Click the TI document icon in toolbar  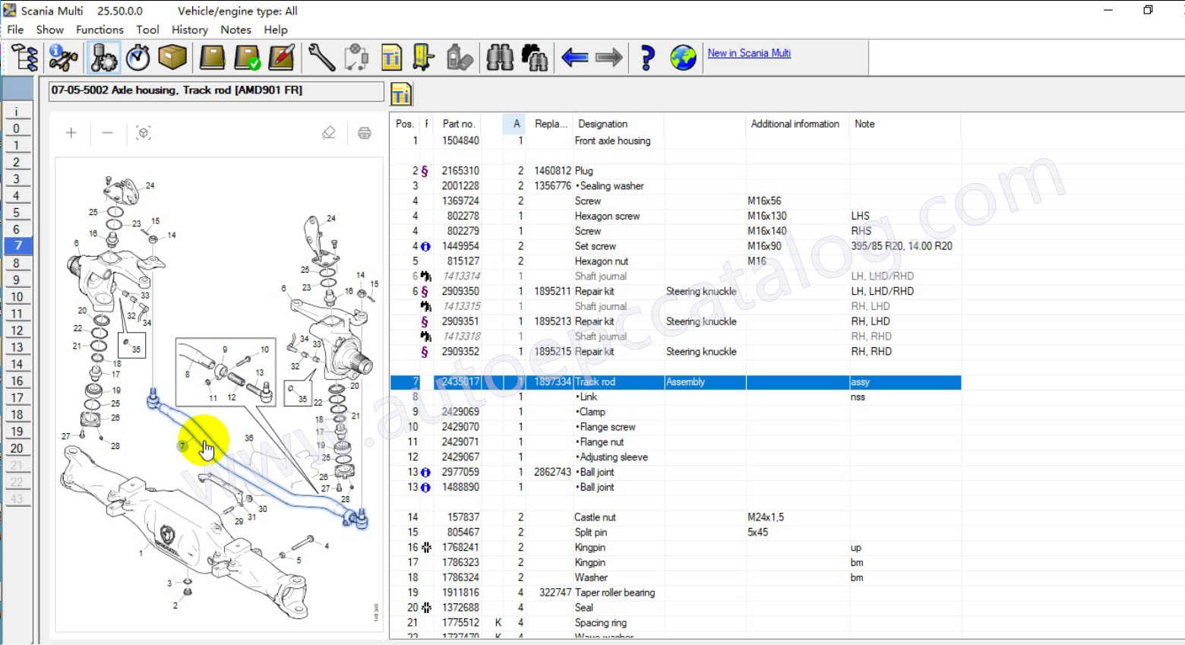point(391,58)
